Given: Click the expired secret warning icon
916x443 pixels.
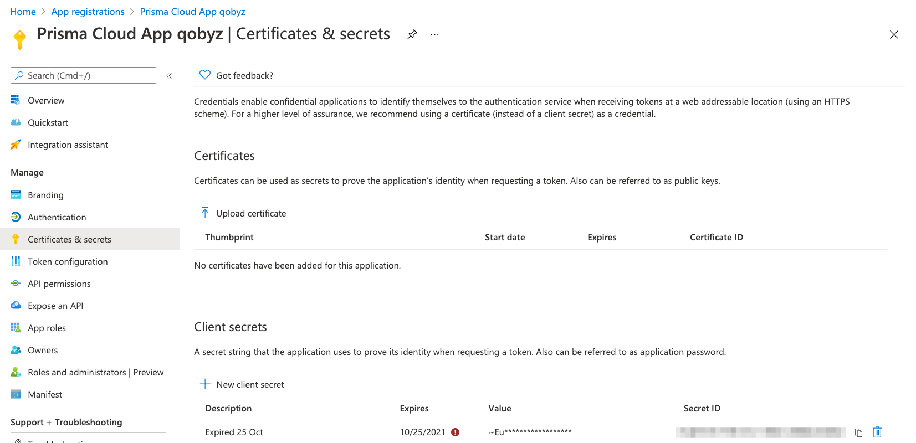Looking at the screenshot, I should [455, 432].
